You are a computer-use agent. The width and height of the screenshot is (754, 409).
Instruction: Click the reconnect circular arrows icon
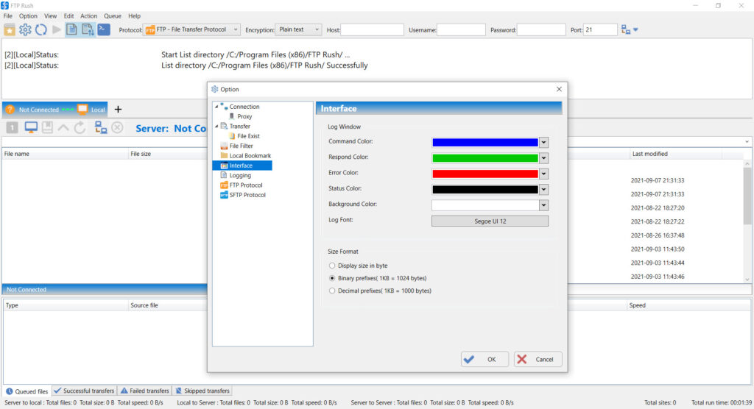41,30
